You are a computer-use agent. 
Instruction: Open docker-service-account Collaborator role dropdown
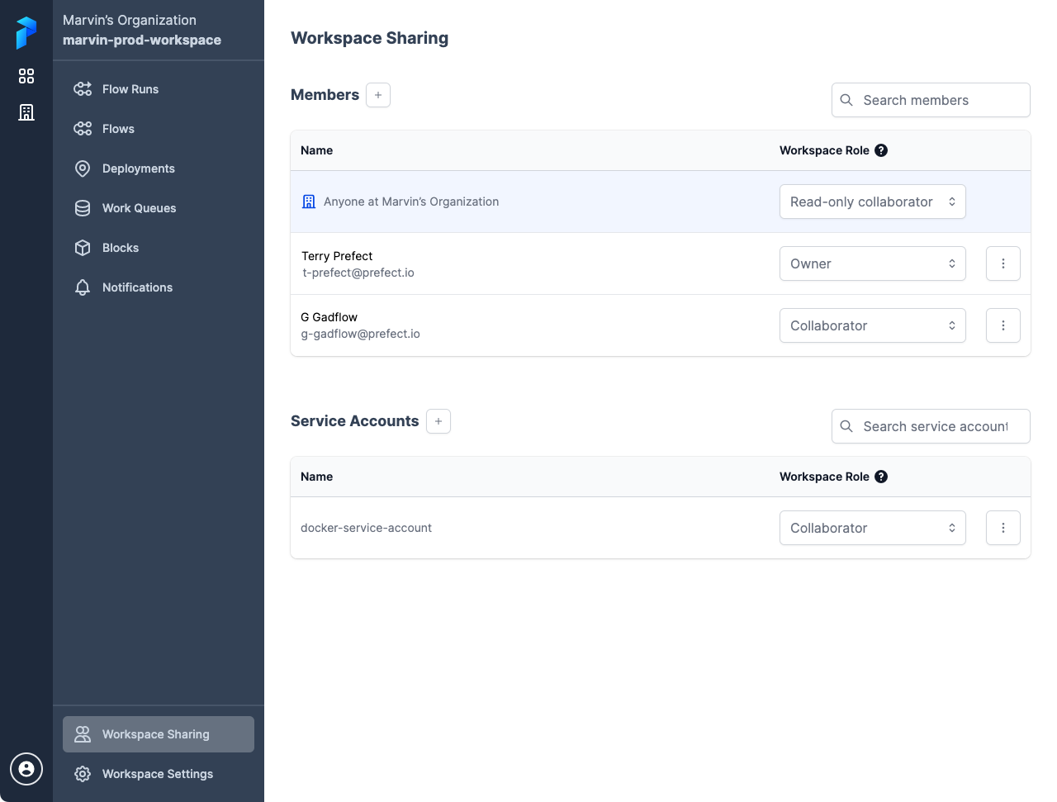point(873,528)
